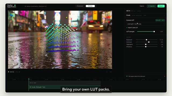Toggle the Inspector panel button
The width and height of the screenshot is (172, 96).
pyautogui.click(x=152, y=6)
